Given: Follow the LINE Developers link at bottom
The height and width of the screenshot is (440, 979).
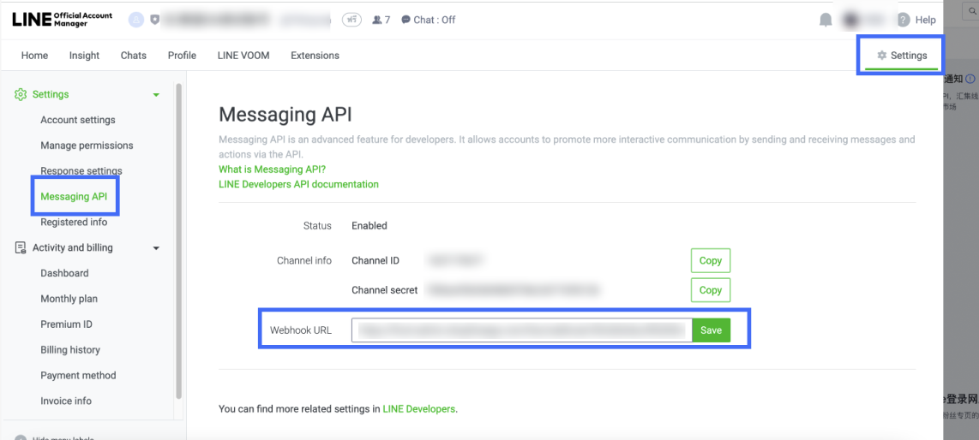Looking at the screenshot, I should [419, 409].
